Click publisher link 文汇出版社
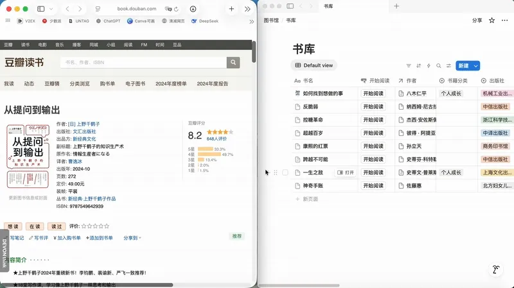This screenshot has height=288, width=514. [84, 131]
